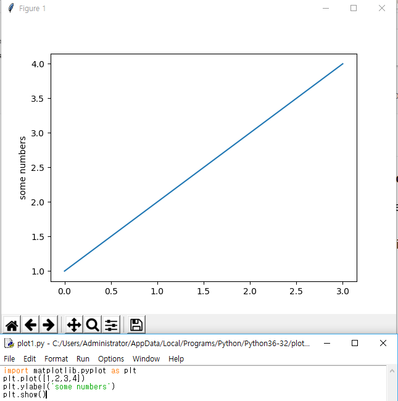Minimize the plot1.py editor window
The width and height of the screenshot is (398, 401).
coord(327,343)
